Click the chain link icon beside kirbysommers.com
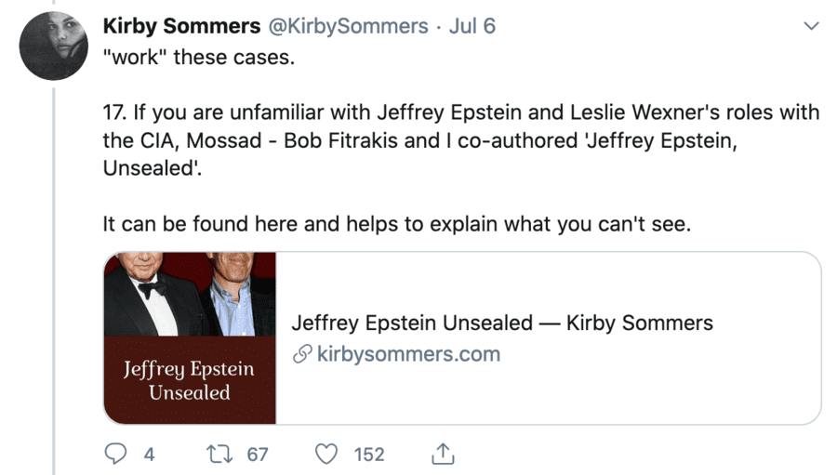The width and height of the screenshot is (837, 475). tap(301, 354)
